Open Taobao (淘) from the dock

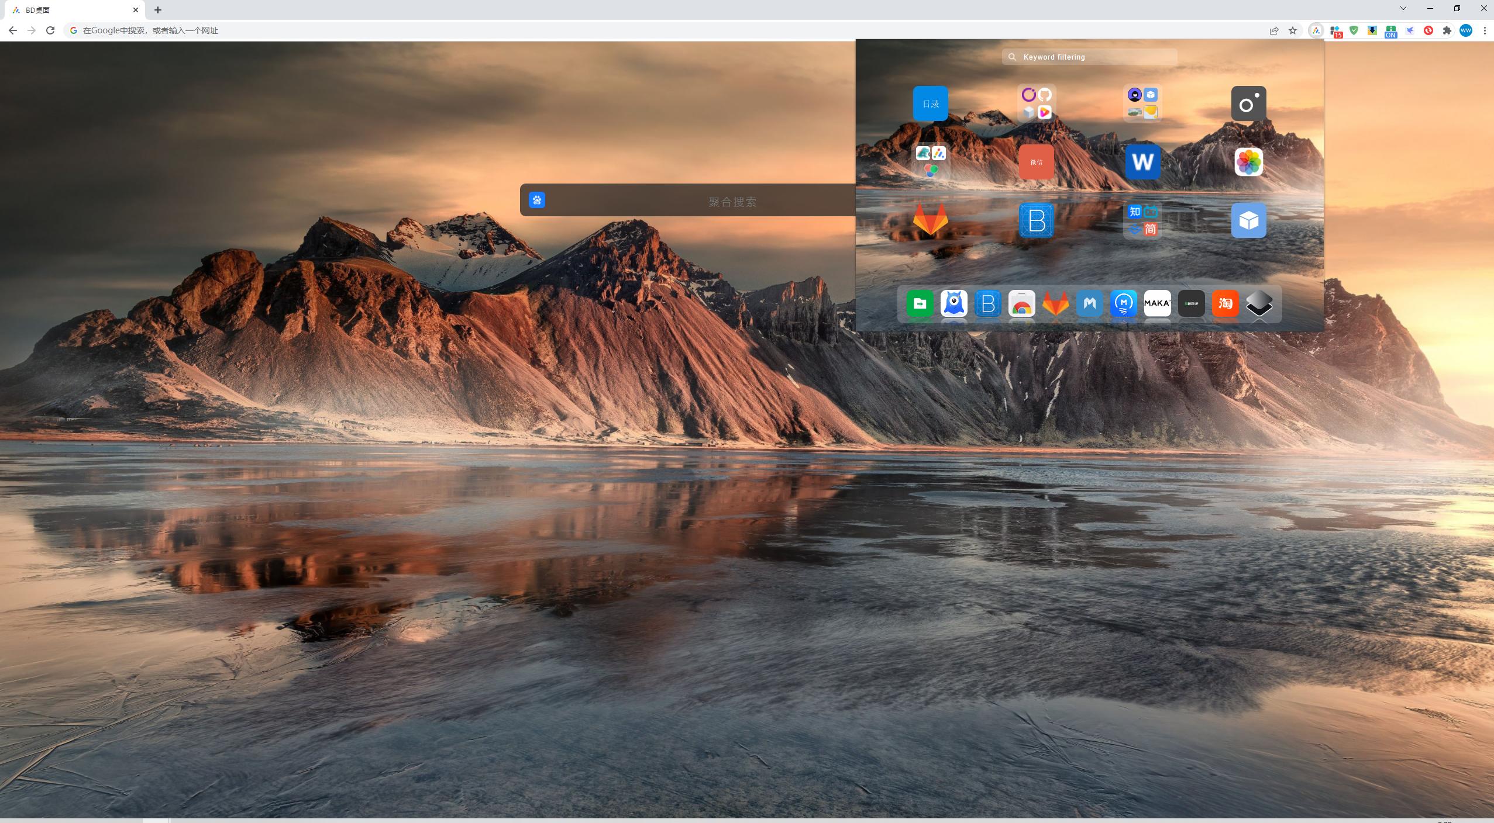click(1225, 303)
